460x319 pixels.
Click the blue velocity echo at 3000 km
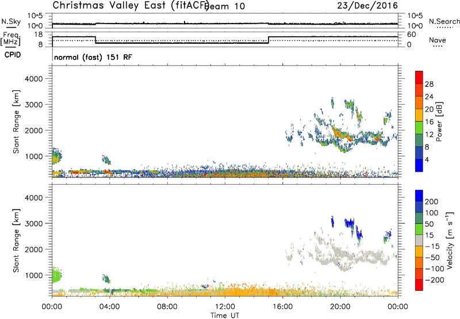coord(349,223)
